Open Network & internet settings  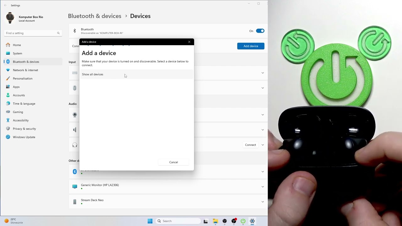click(x=33, y=70)
